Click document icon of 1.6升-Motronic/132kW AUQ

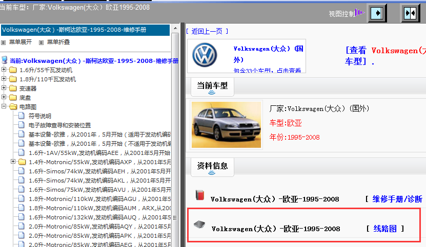[22, 217]
